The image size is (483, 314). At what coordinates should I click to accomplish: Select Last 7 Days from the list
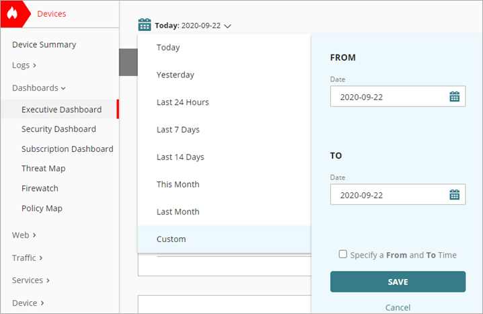pyautogui.click(x=178, y=130)
